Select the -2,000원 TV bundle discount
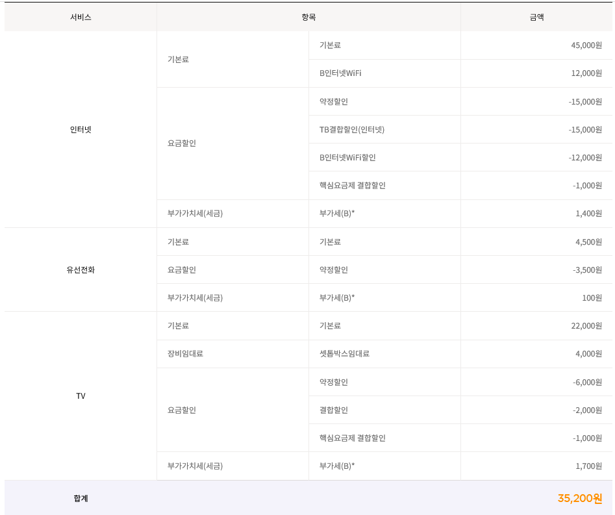 tap(587, 410)
